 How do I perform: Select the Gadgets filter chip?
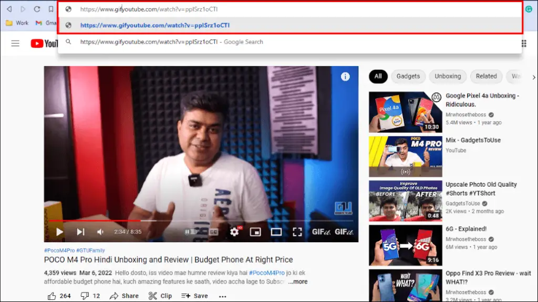408,77
